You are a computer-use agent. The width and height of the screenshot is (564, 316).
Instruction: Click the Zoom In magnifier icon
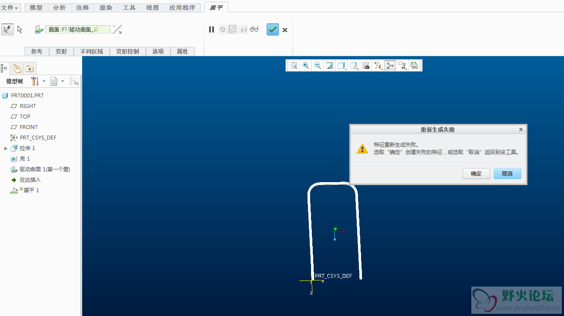[306, 65]
